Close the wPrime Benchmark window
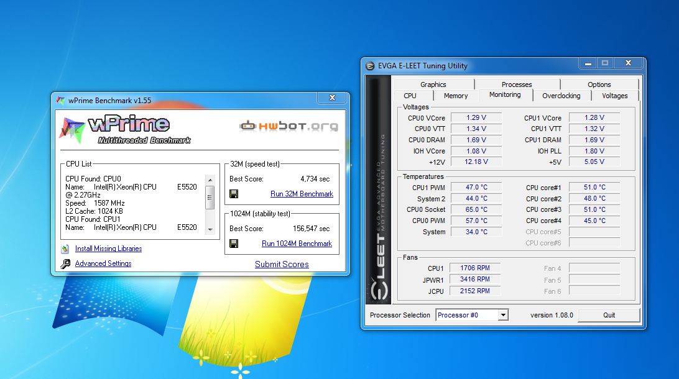Screen dimensions: 679x379 pyautogui.click(x=332, y=98)
